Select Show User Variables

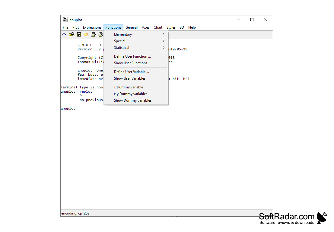point(136,78)
